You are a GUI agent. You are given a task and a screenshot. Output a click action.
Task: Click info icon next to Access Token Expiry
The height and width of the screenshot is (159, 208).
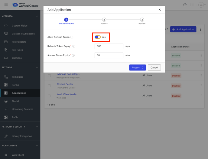[x=73, y=55]
